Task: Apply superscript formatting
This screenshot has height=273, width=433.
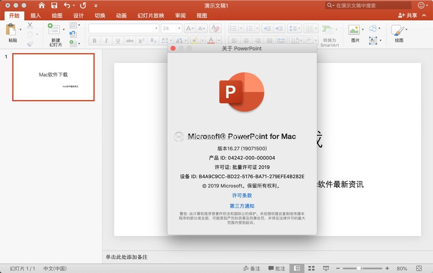Action: coord(142,41)
